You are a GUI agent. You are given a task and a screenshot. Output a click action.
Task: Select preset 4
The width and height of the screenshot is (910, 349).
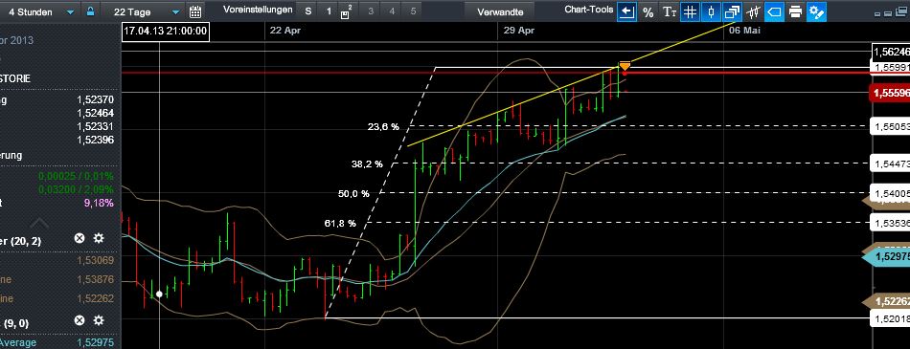[x=392, y=11]
